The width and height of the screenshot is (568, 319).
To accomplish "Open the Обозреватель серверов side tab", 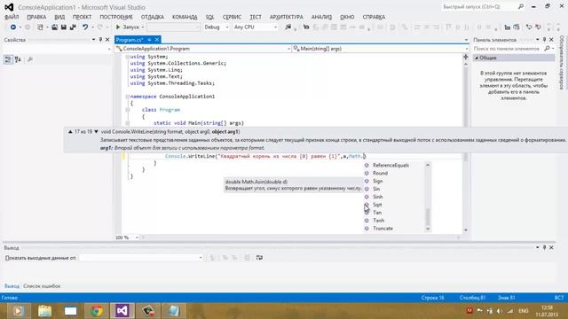I will 562,62.
